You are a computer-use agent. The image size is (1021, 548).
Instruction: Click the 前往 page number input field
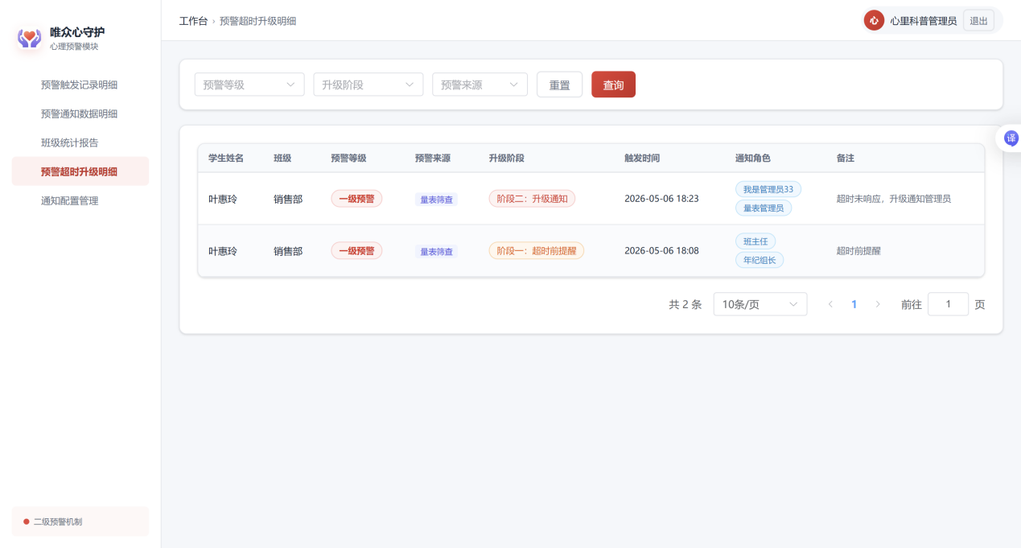948,304
